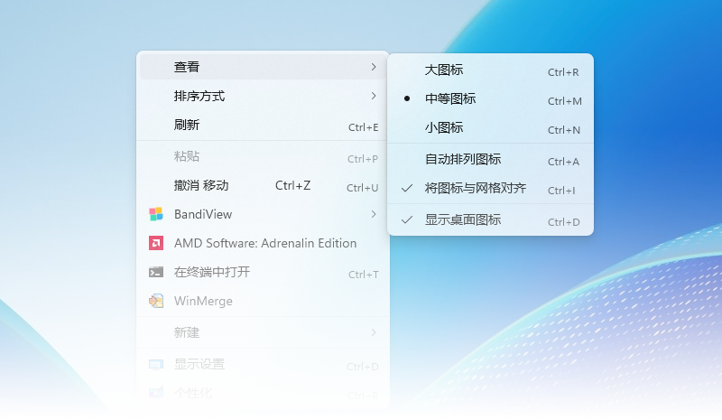Select the greyed 粘贴 entry
Image resolution: width=722 pixels, height=420 pixels.
coord(263,156)
